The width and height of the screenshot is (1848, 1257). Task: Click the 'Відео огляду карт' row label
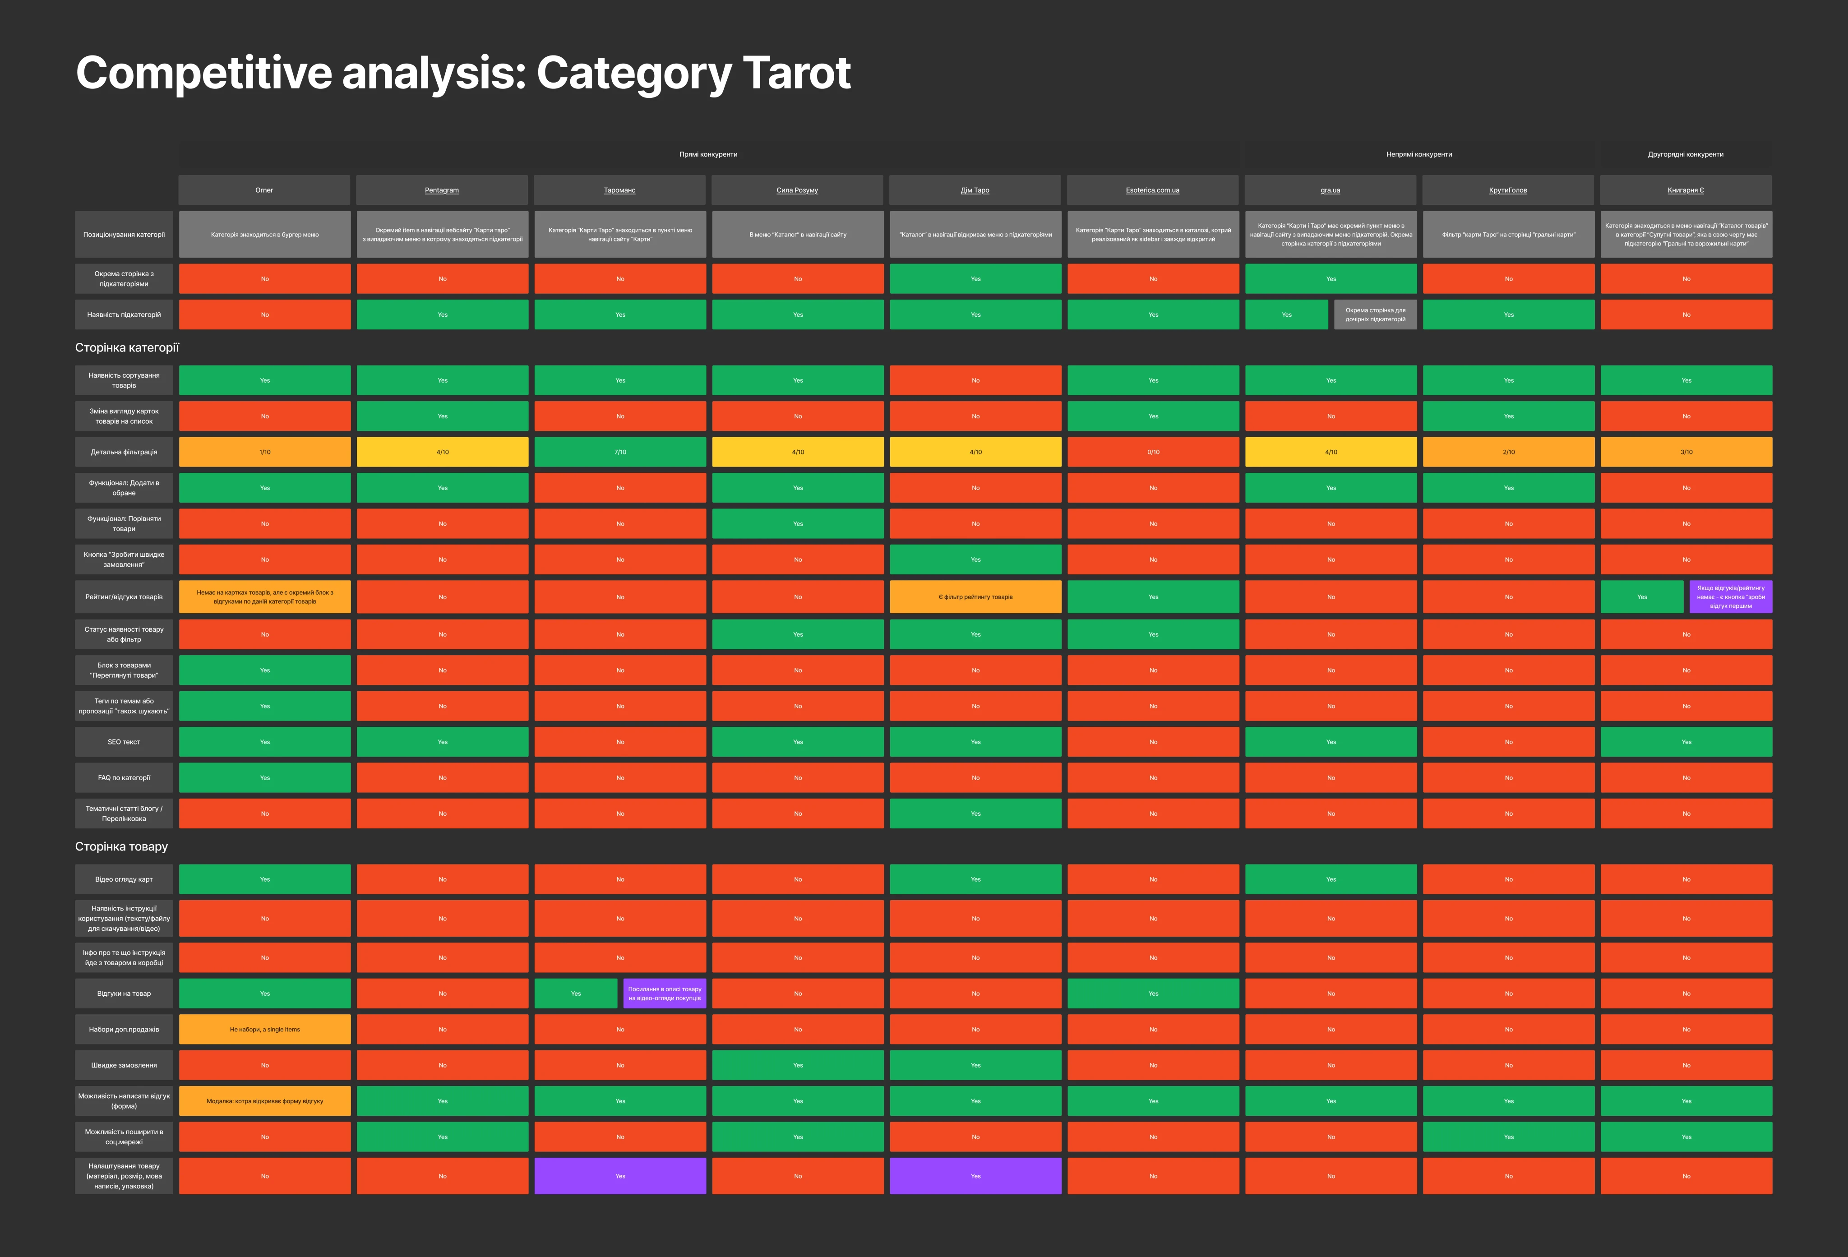tap(124, 879)
